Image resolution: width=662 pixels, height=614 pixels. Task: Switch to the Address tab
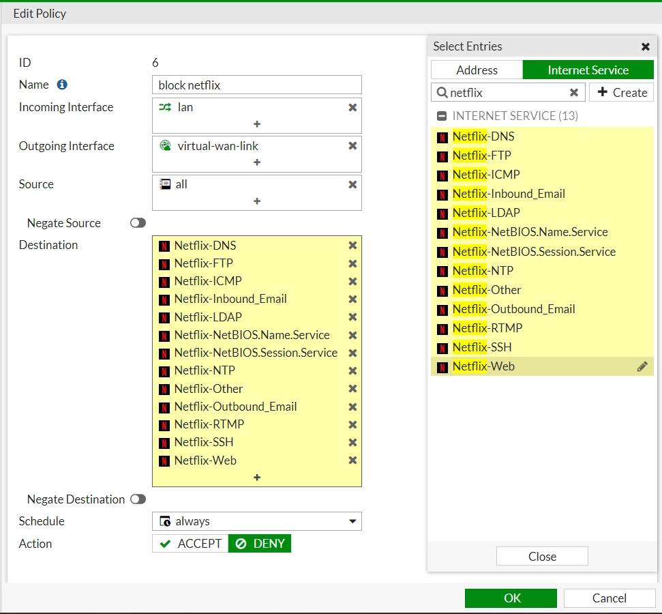pos(477,70)
